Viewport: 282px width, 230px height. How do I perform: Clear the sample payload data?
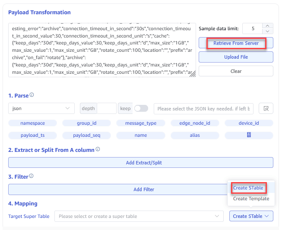pos(236,71)
